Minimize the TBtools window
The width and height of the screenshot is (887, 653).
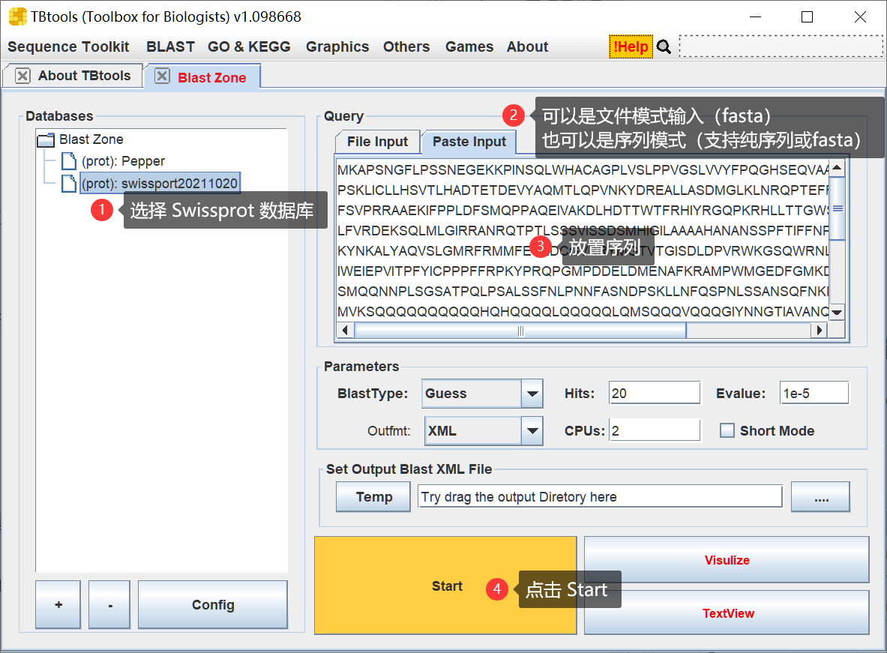755,17
